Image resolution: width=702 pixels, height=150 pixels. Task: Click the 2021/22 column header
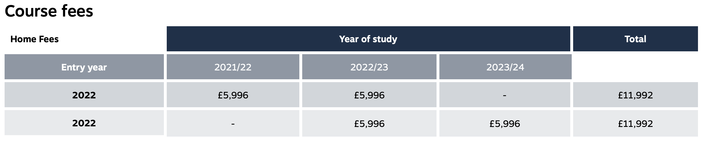click(x=233, y=67)
